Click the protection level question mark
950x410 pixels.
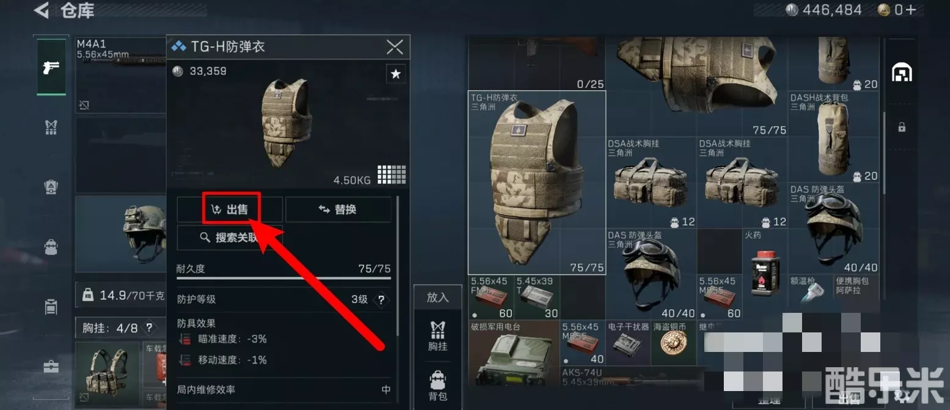coord(381,300)
